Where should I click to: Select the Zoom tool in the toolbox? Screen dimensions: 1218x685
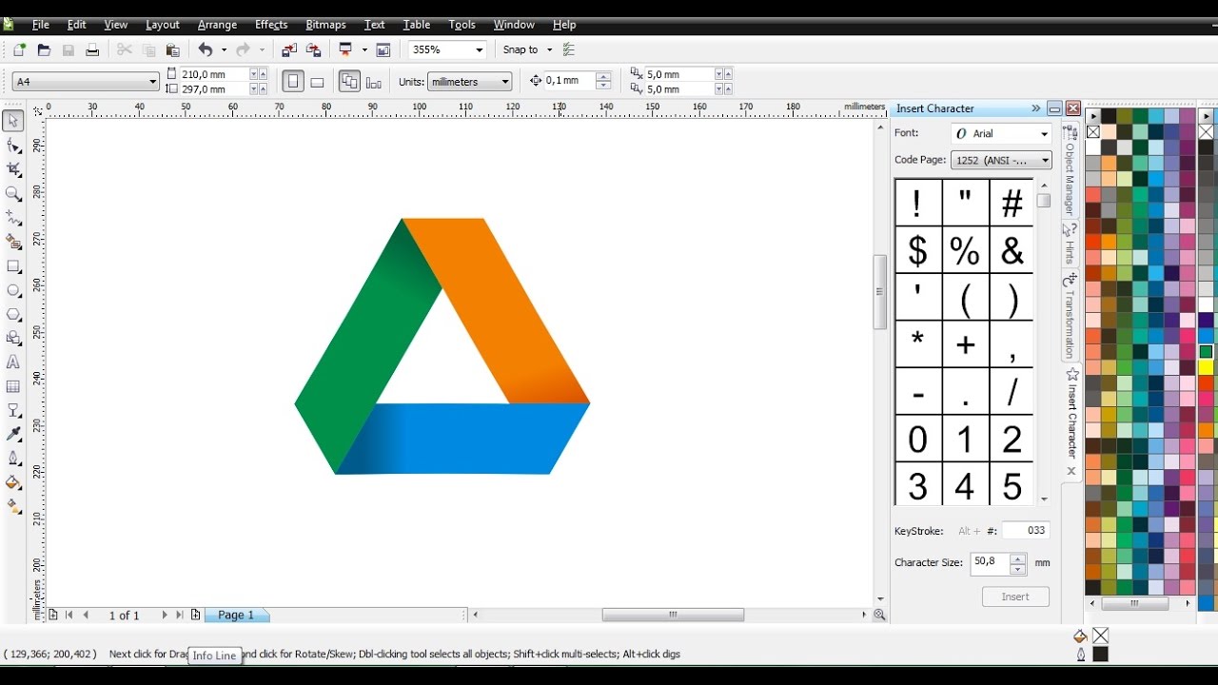point(13,193)
